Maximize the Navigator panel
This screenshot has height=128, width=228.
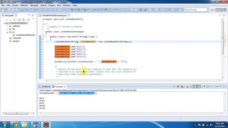coord(33,15)
